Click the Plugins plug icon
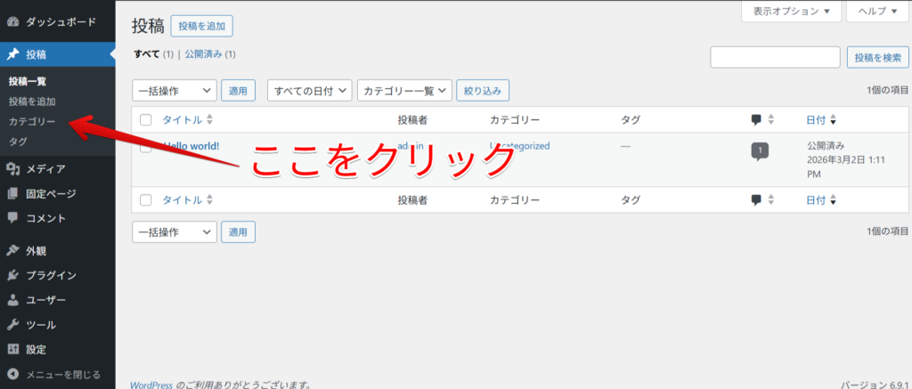Viewport: 912px width, 389px height. click(13, 276)
